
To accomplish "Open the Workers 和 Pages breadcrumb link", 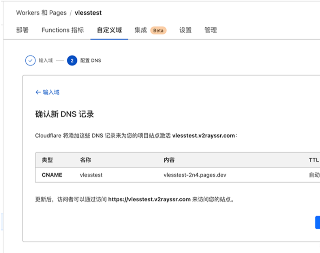I will (41, 13).
